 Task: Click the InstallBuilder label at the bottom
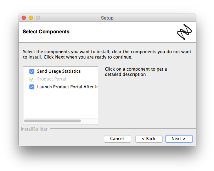point(34,129)
